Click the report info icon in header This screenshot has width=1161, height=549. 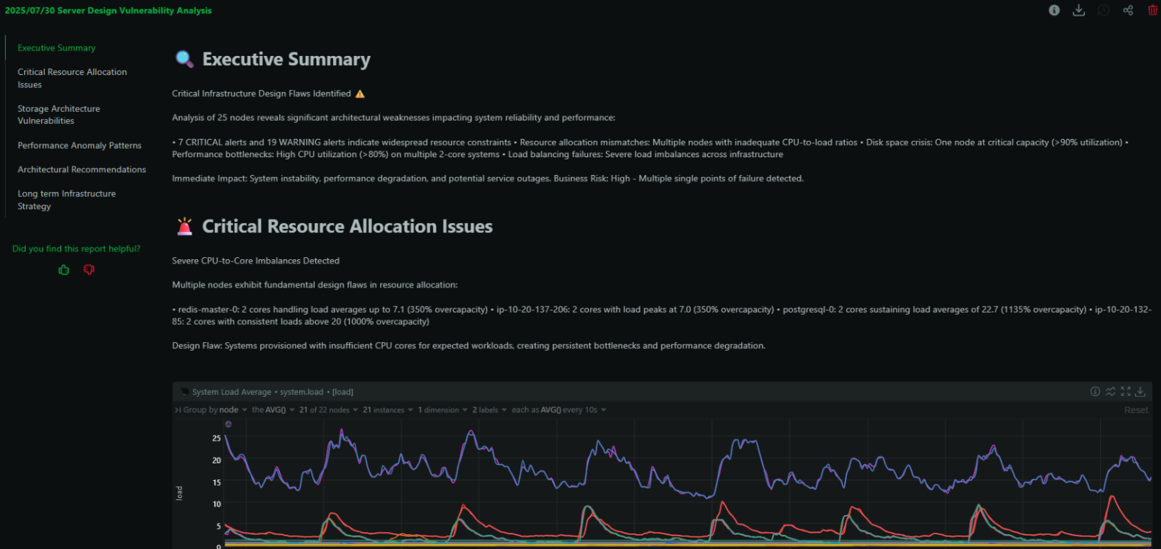tap(1054, 10)
